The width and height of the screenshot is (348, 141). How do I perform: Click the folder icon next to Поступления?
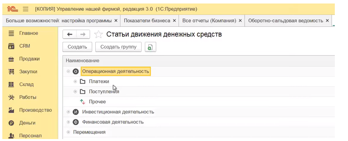coord(83,91)
